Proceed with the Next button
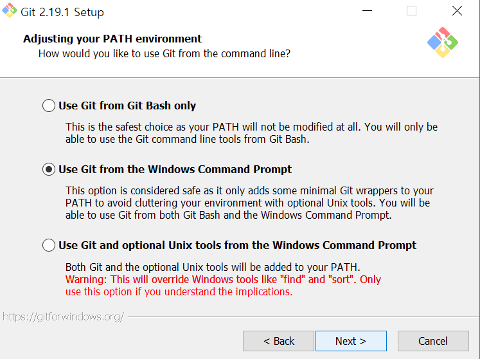Image resolution: width=480 pixels, height=359 pixels. click(351, 341)
